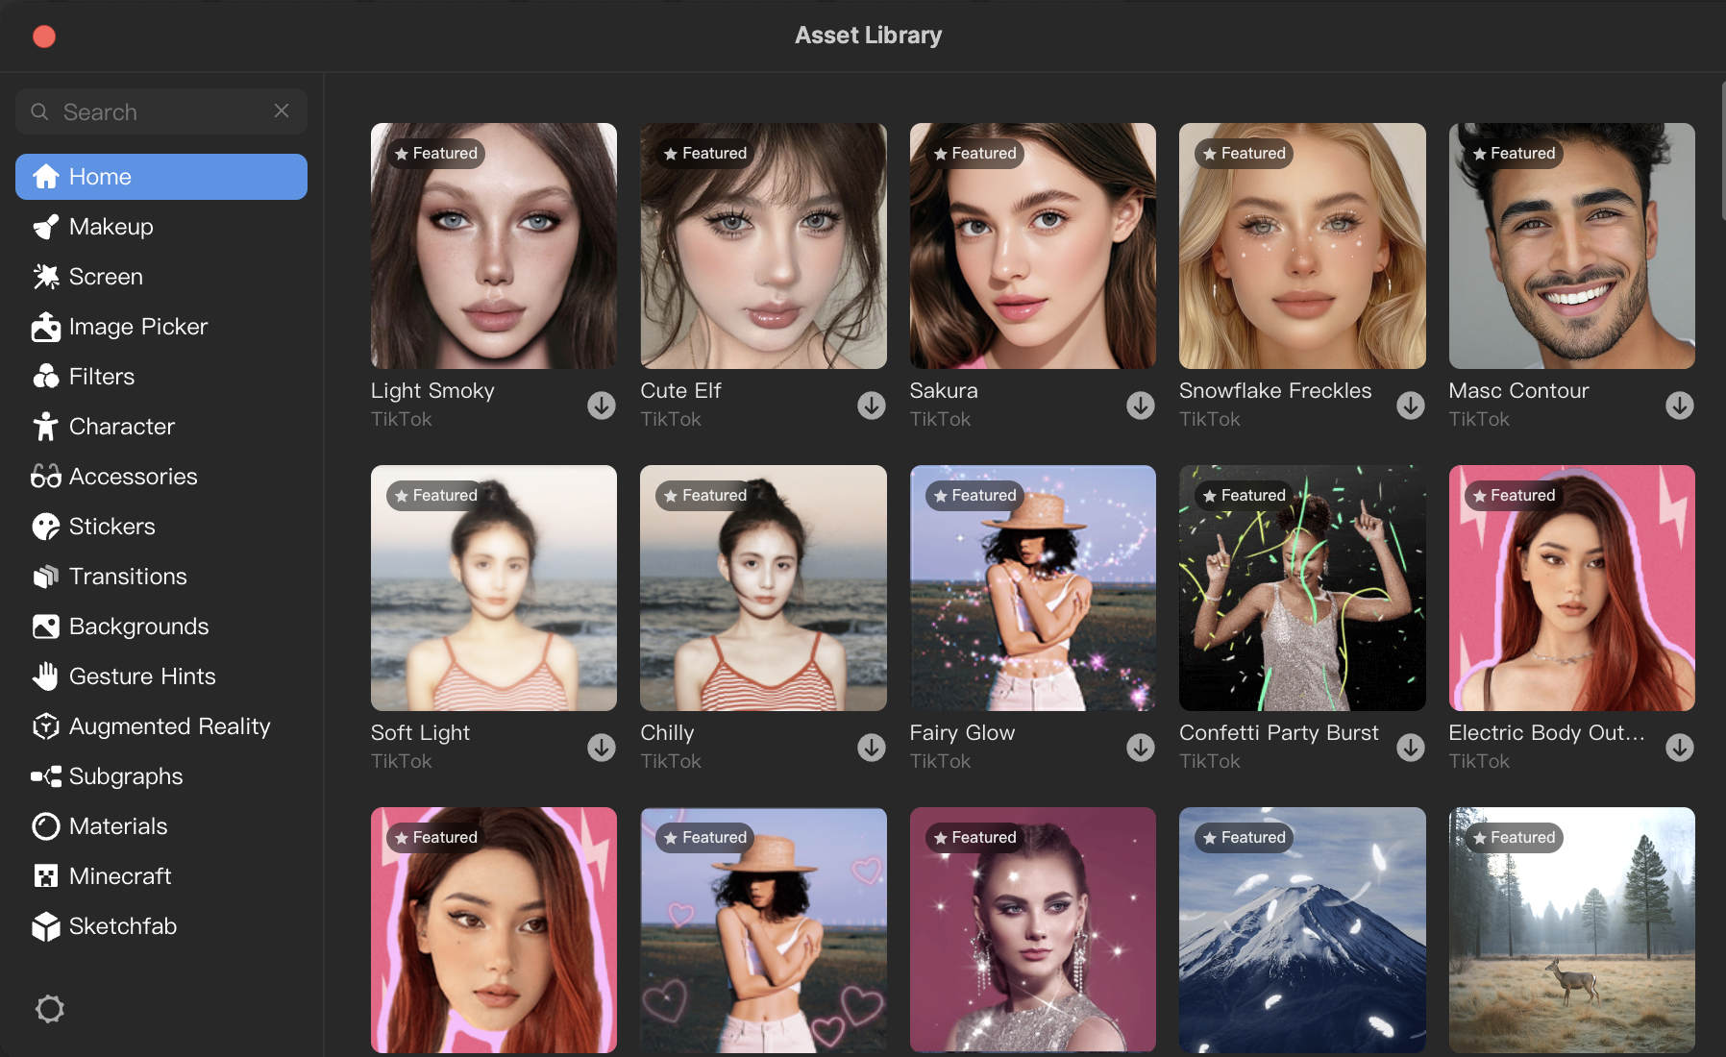The height and width of the screenshot is (1057, 1726).
Task: Open the Materials category
Action: [x=161, y=826]
